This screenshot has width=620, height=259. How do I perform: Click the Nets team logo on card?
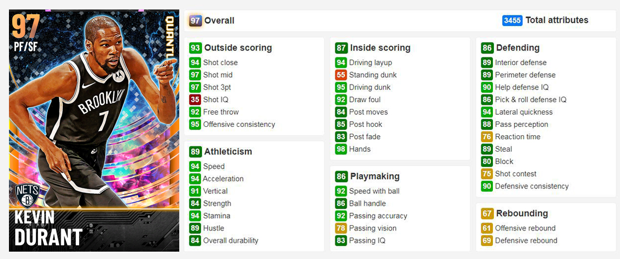[x=27, y=195]
